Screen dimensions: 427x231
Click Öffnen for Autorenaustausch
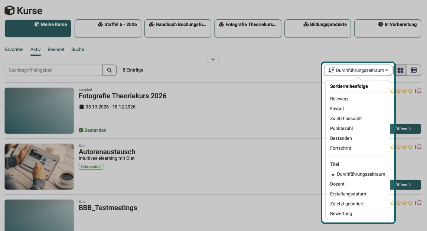[405, 185]
